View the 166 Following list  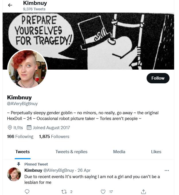coord(20,137)
